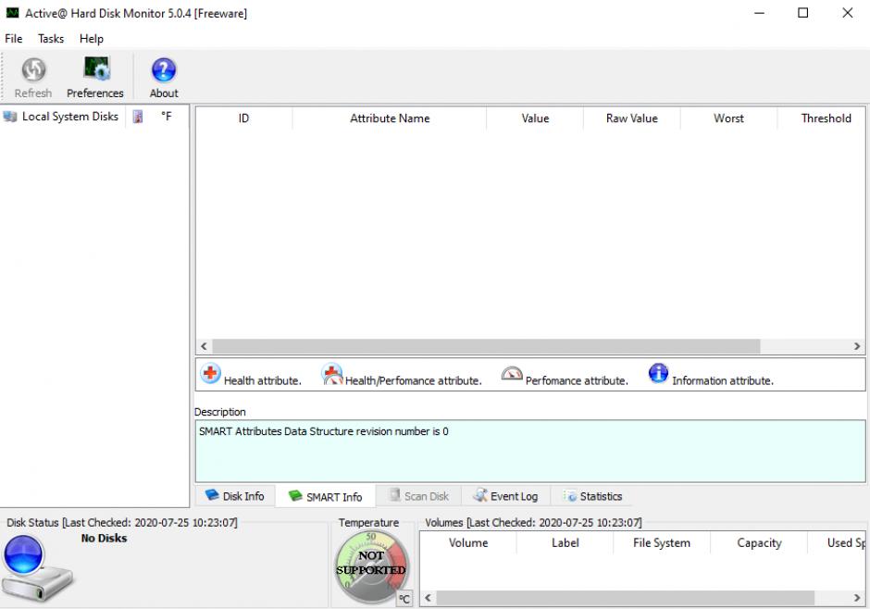Click the SMART table's left scroll arrow
The width and height of the screenshot is (870, 609).
(x=204, y=346)
